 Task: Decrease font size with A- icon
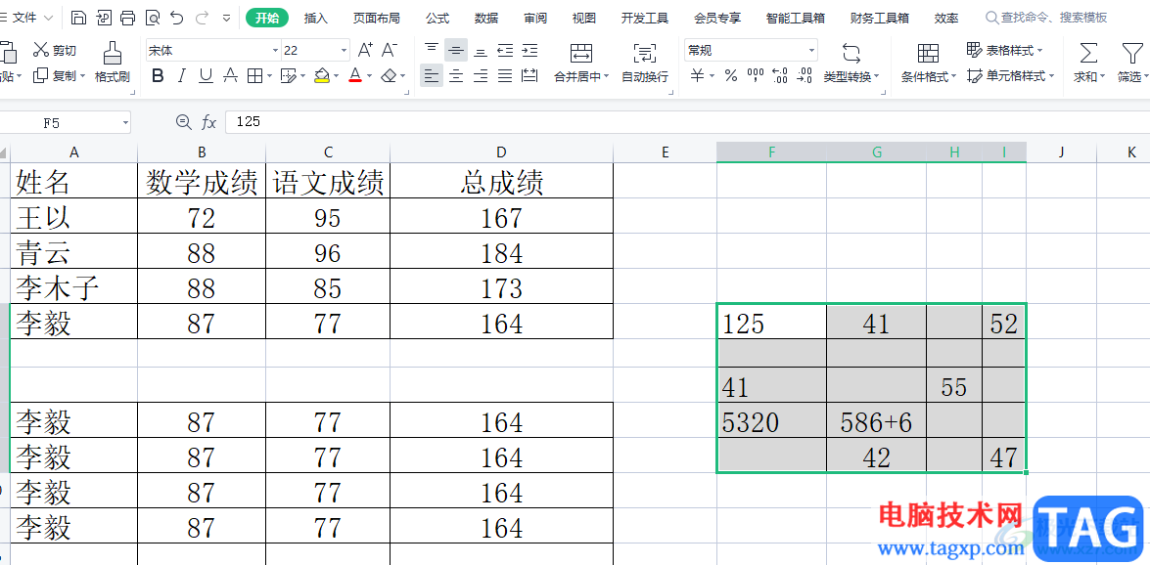pos(390,50)
